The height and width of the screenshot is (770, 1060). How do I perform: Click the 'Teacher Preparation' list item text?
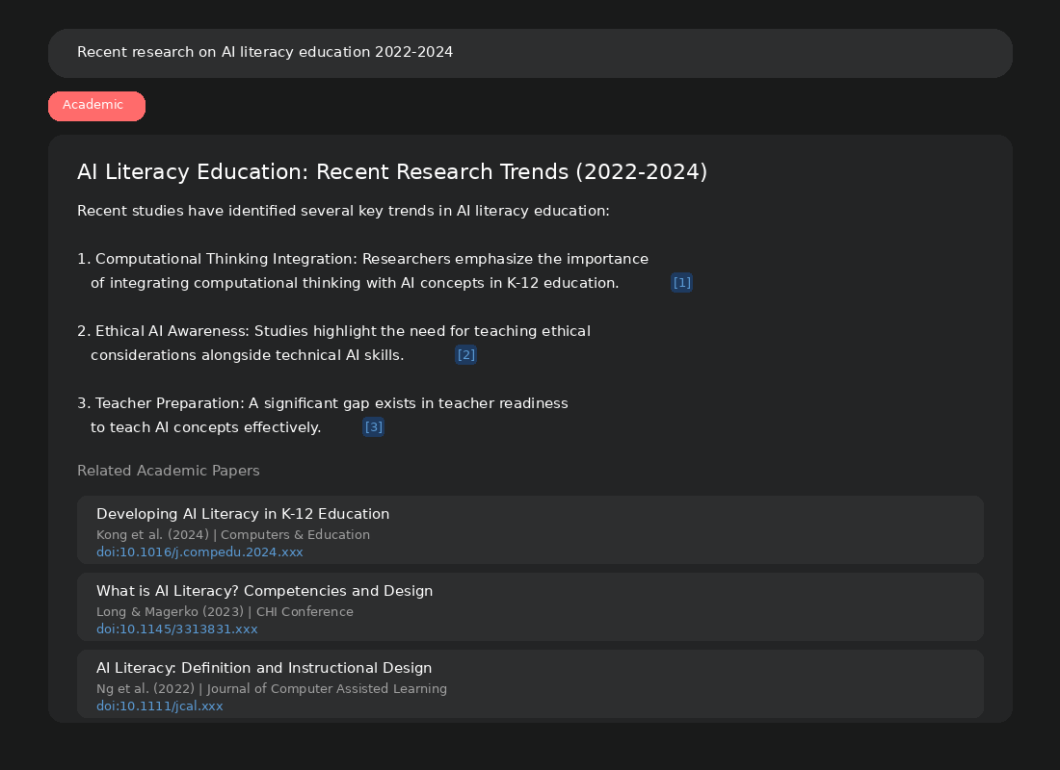click(323, 416)
